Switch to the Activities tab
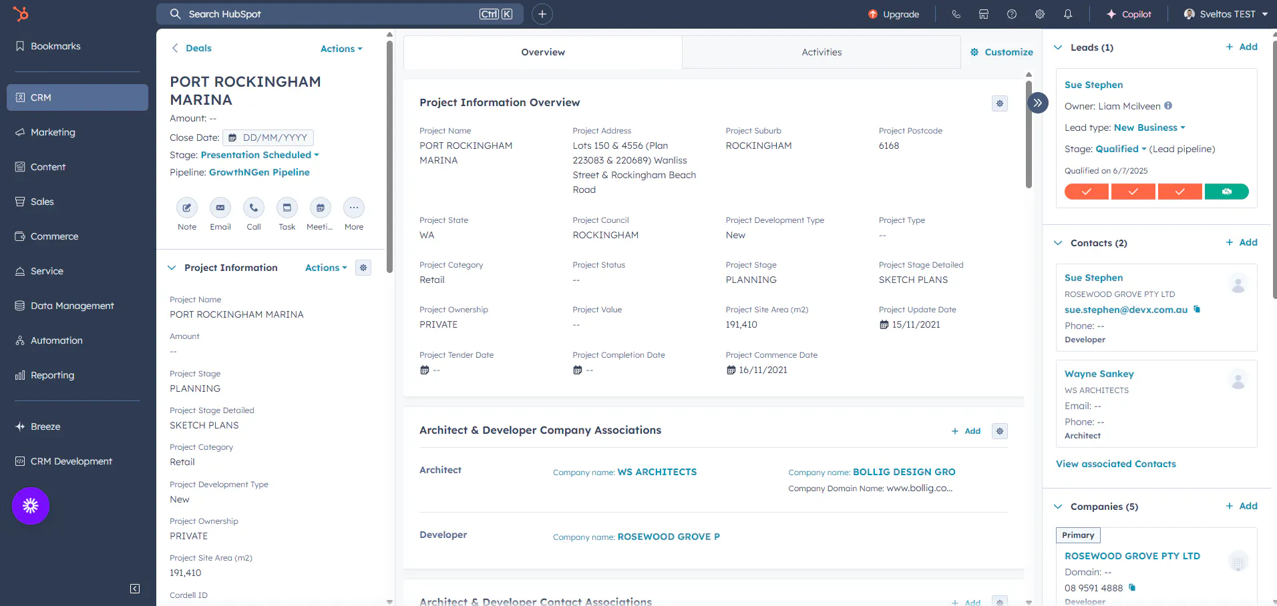 pyautogui.click(x=822, y=52)
